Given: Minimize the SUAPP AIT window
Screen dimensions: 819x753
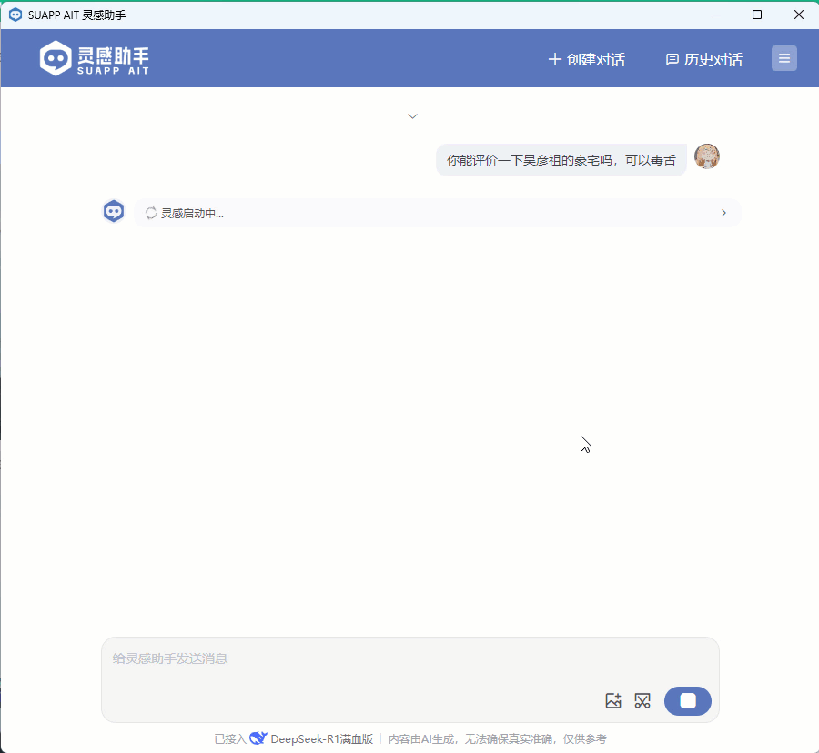Looking at the screenshot, I should [717, 15].
